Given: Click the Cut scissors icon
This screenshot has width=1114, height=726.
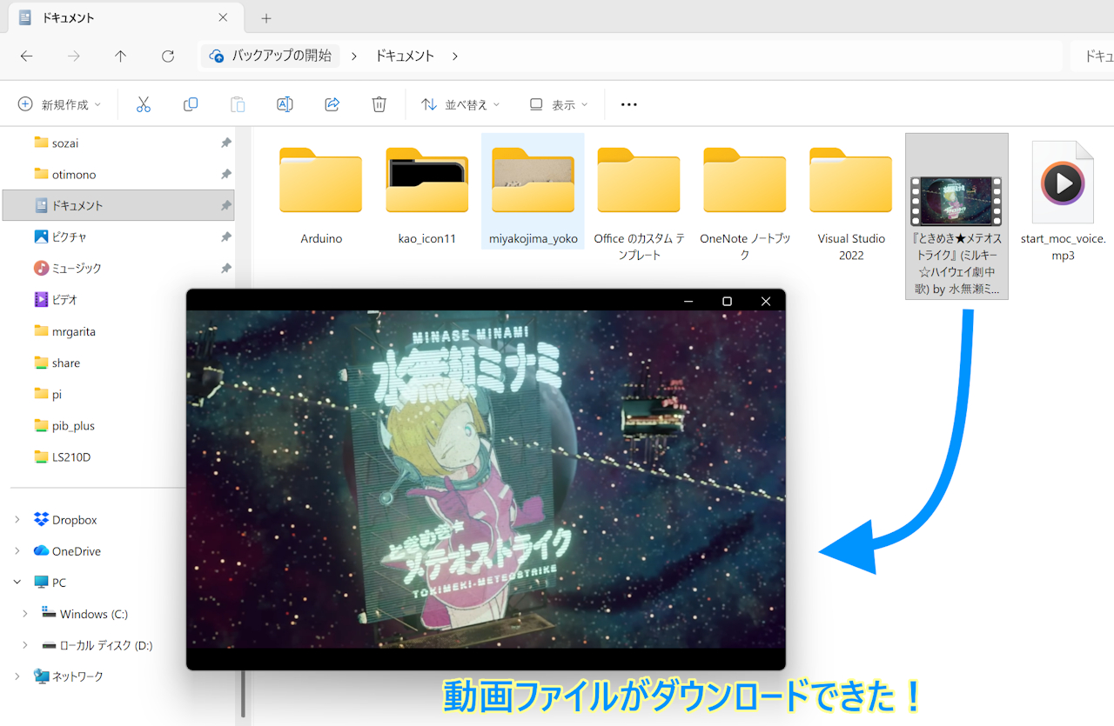Looking at the screenshot, I should click(x=144, y=104).
